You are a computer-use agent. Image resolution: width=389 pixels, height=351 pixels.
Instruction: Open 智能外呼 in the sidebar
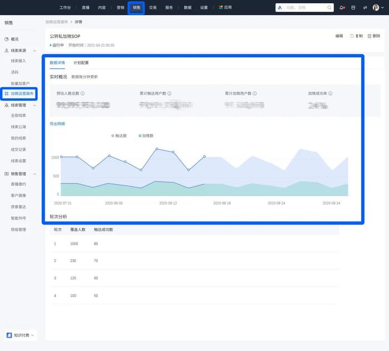coord(18,218)
